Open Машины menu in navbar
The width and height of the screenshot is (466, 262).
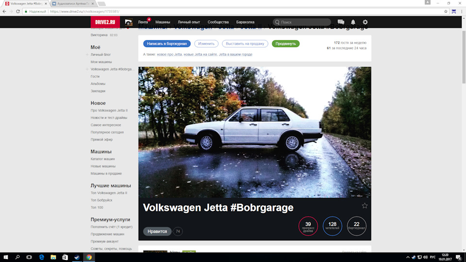tap(163, 22)
